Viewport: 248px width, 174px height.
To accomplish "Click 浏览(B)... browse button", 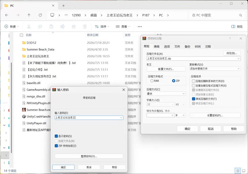I will tap(232, 53).
